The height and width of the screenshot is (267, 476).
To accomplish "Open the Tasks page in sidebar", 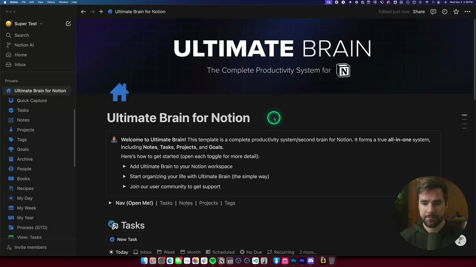I will click(x=23, y=110).
